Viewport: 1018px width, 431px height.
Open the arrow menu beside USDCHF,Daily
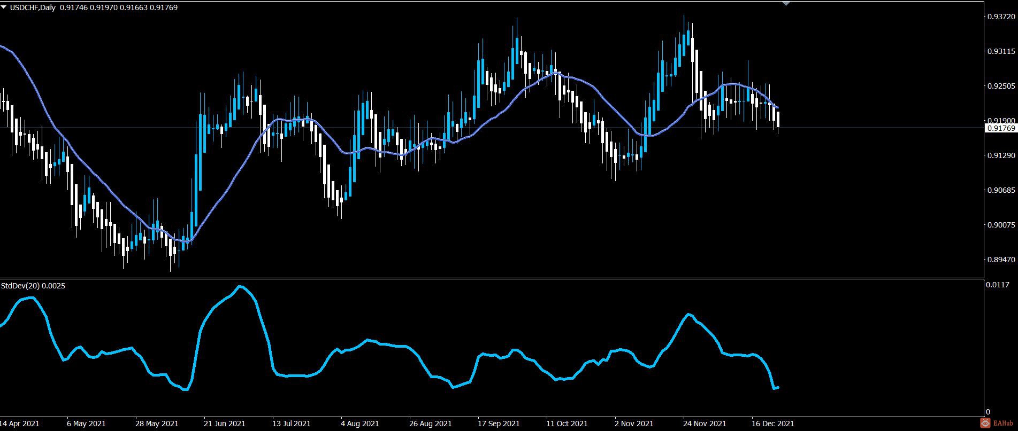point(4,7)
